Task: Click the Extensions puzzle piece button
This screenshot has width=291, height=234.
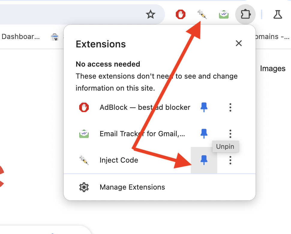Action: pyautogui.click(x=245, y=14)
